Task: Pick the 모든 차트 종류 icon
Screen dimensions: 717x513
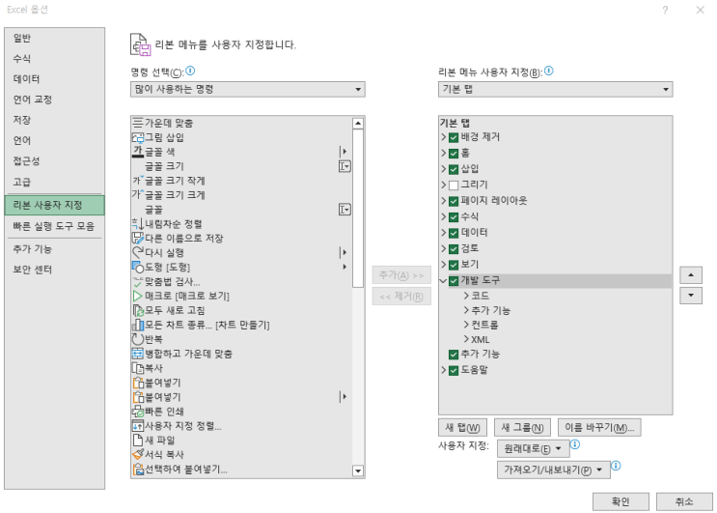Action: pos(138,325)
